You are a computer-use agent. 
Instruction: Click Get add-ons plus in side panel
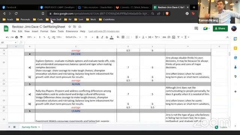coord(235,91)
